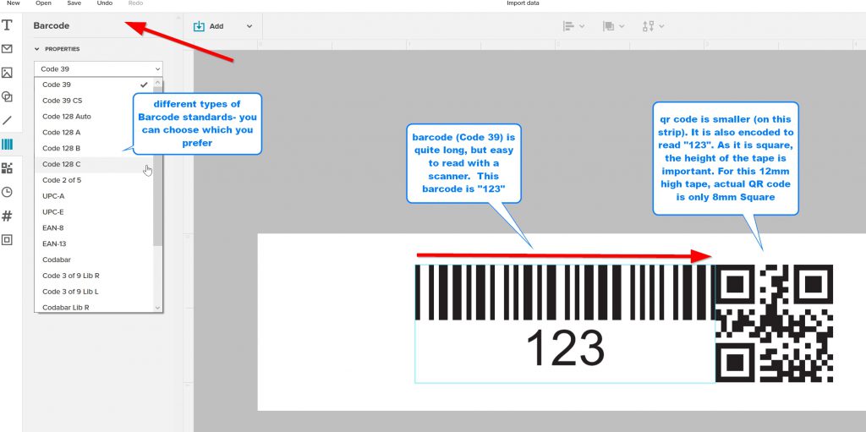Insert Date and Time clock icon
Screen dimensions: 866x432
pos(8,192)
